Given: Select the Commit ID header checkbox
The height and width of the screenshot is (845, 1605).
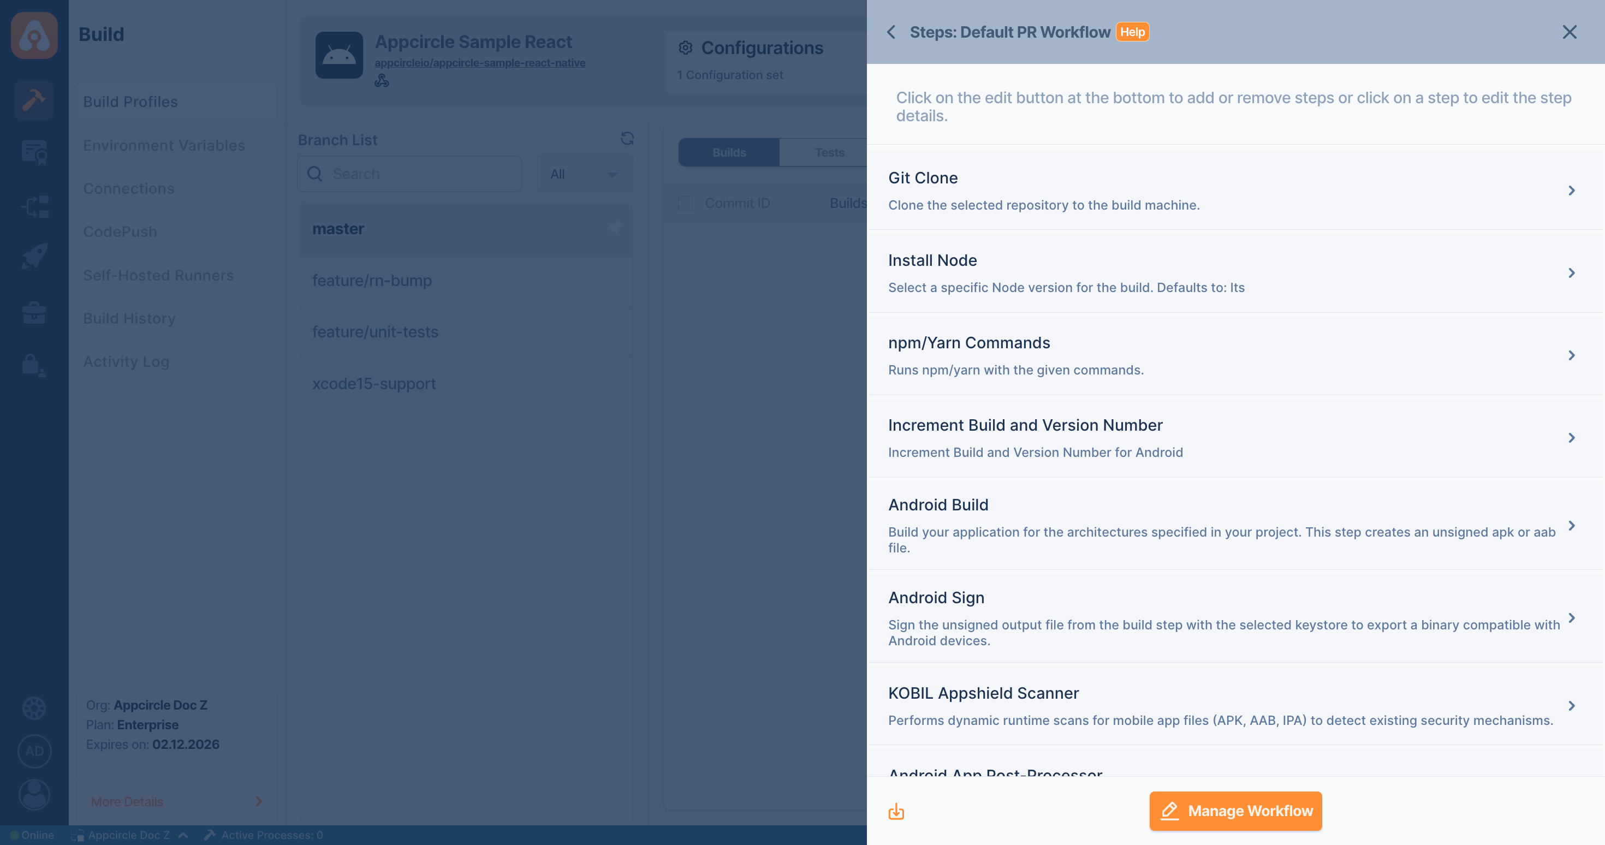Looking at the screenshot, I should (685, 203).
